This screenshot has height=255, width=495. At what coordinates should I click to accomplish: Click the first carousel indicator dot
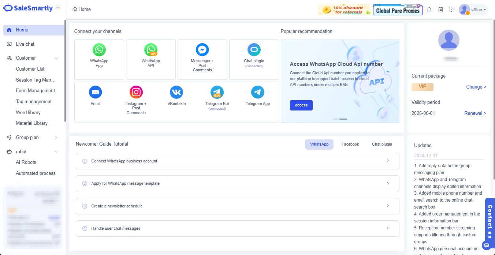tap(335, 119)
